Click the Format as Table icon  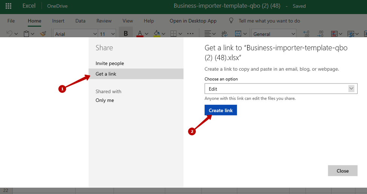[351, 33]
